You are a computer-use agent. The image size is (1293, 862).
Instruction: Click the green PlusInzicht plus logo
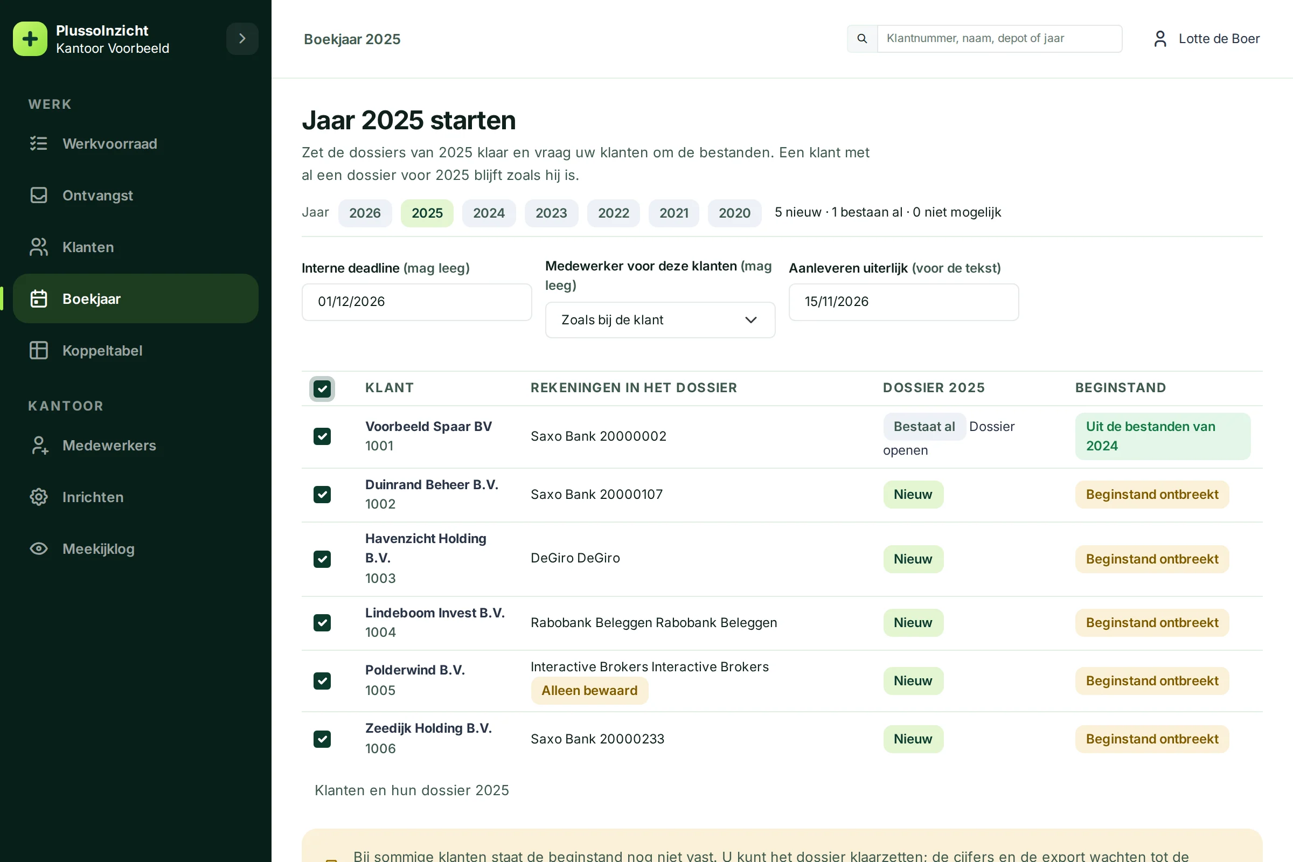[x=30, y=39]
